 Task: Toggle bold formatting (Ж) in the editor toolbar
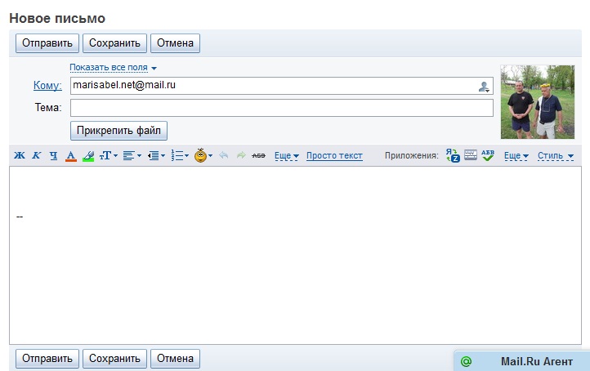coord(20,155)
